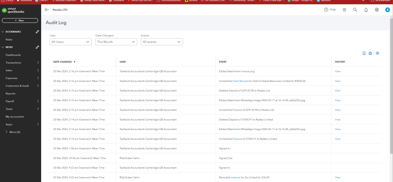The height and width of the screenshot is (182, 393).
Task: Collapse the MENU section chevron
Action: click(3, 47)
